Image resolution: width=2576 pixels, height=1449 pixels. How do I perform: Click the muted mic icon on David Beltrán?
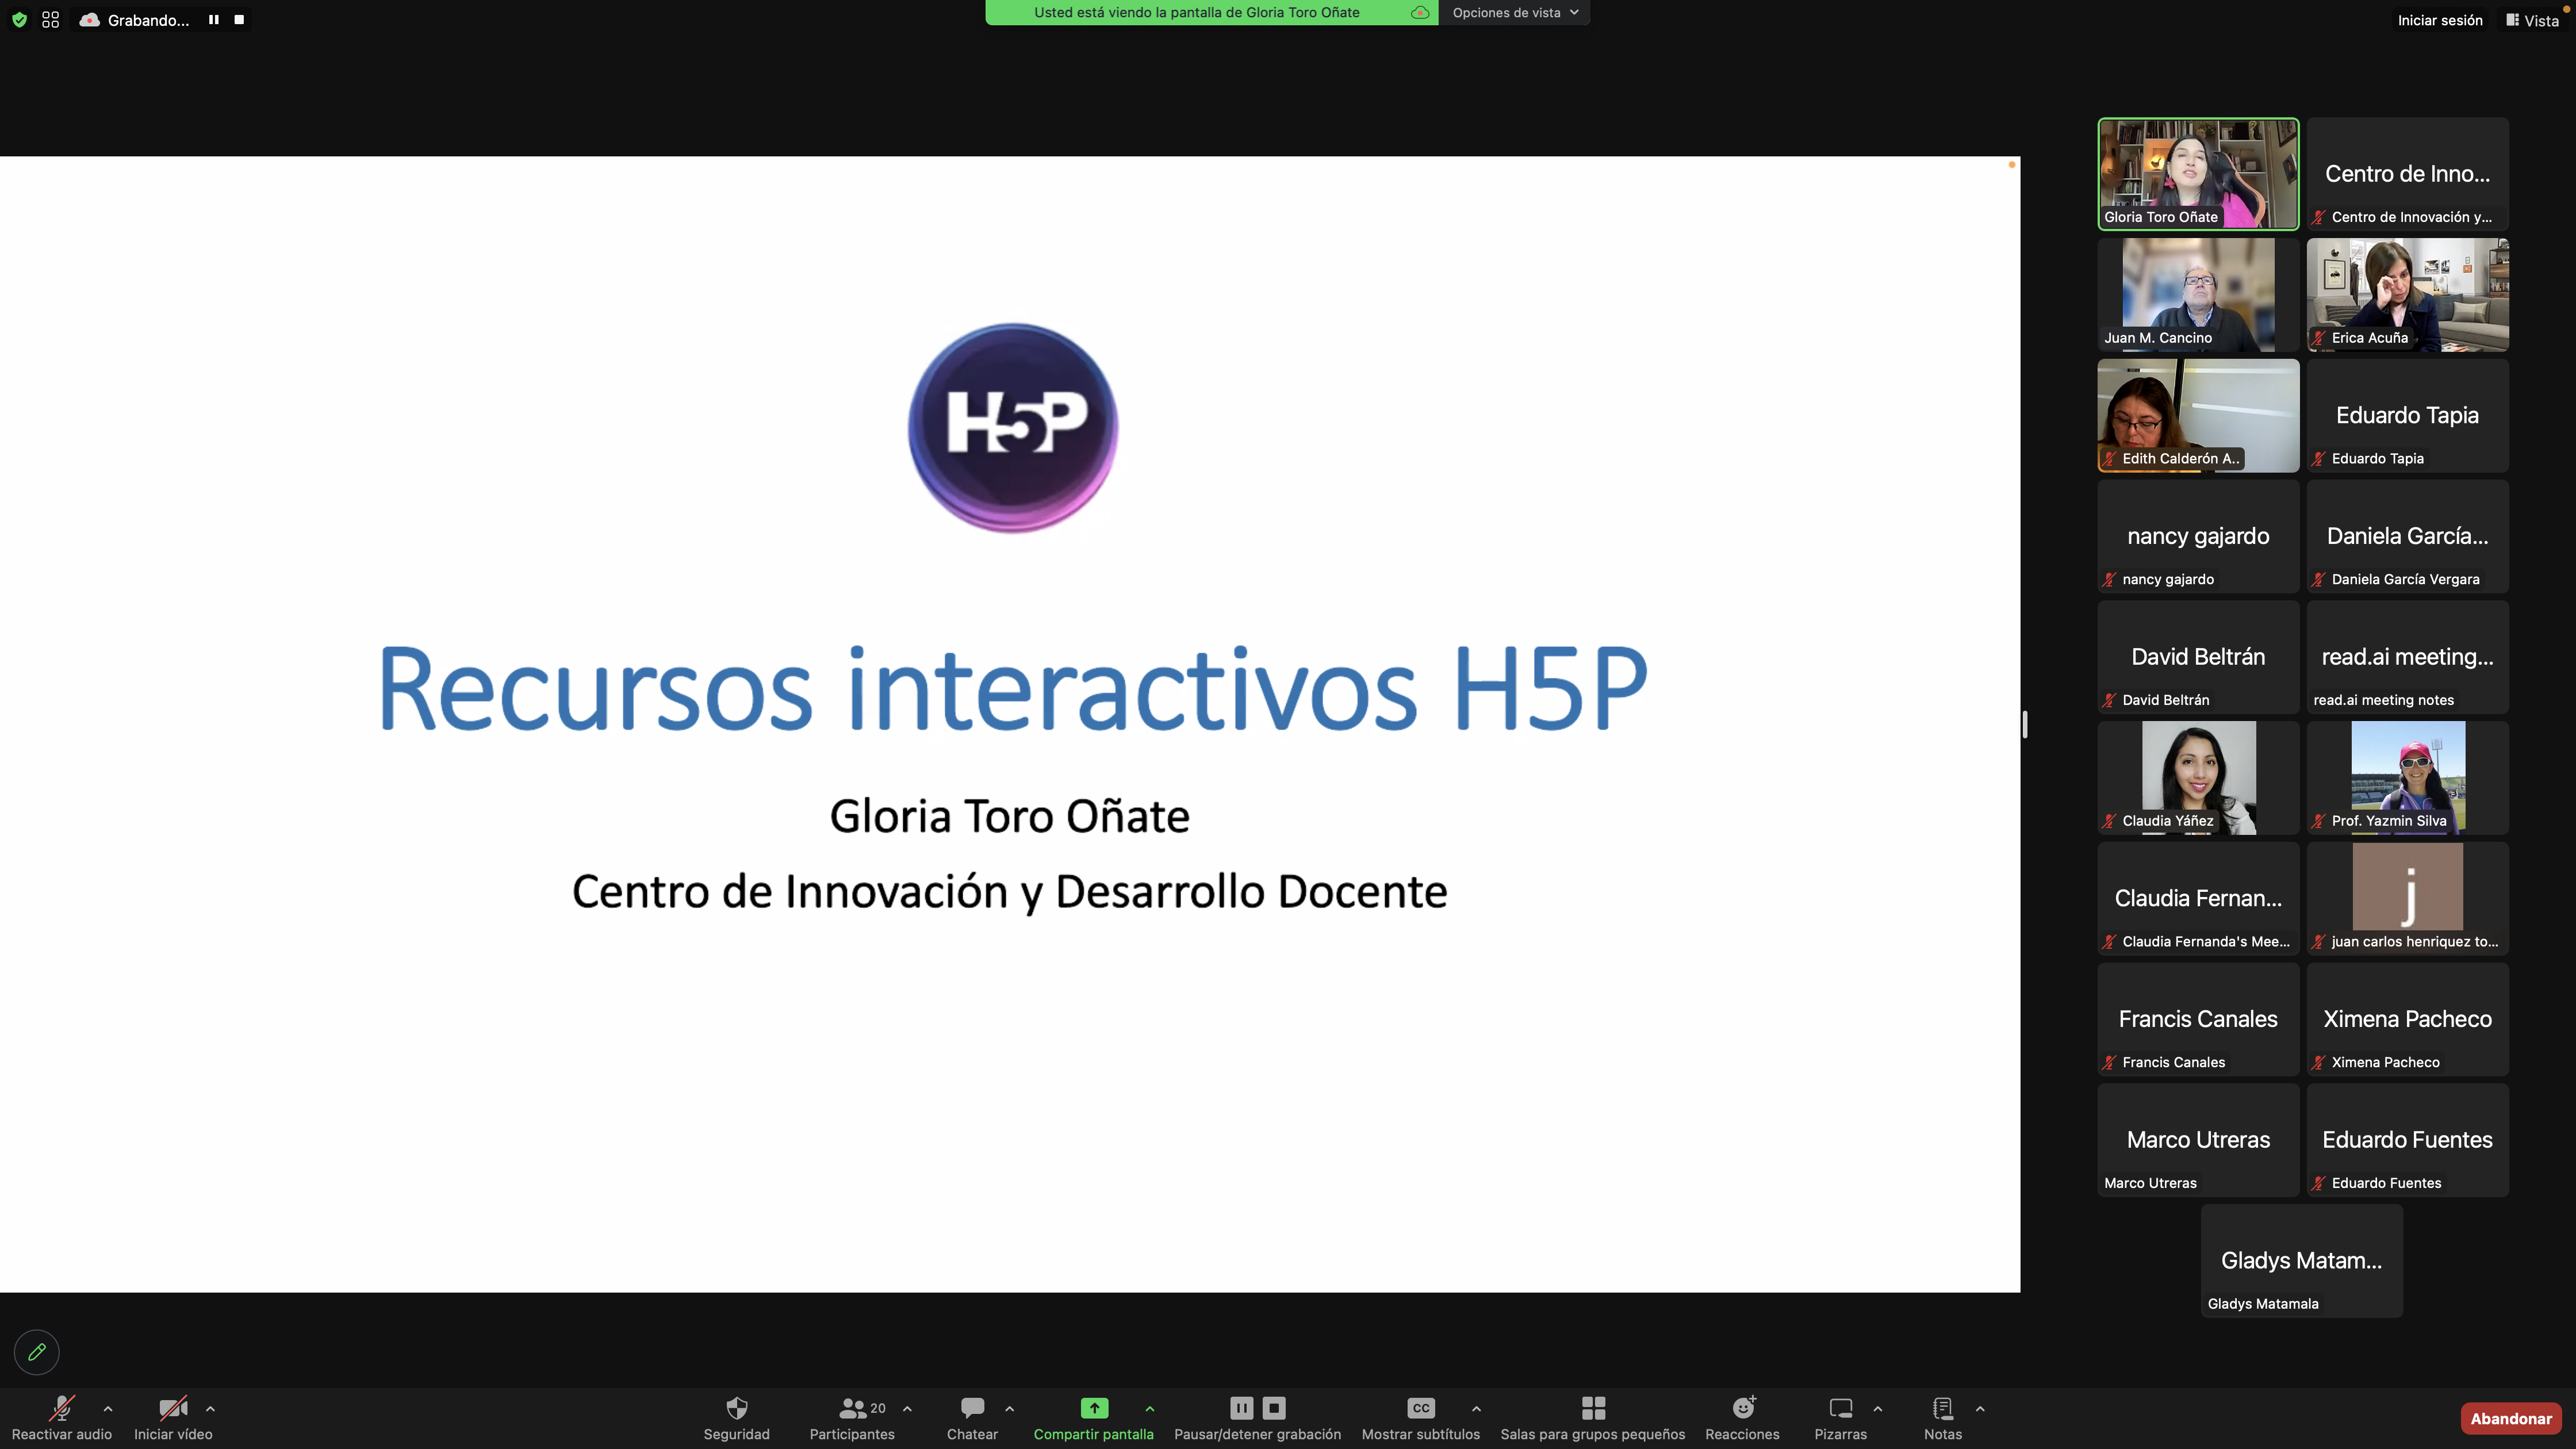pos(2109,700)
